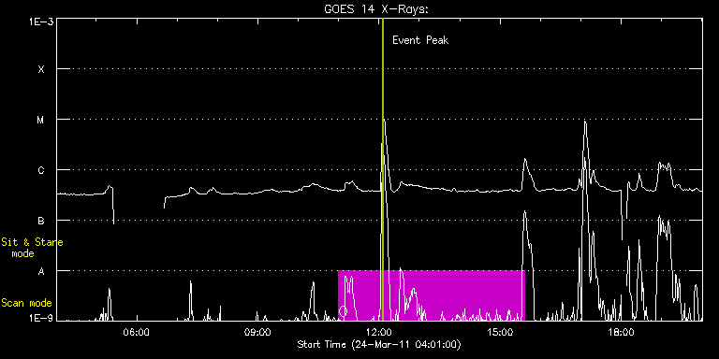719x359 pixels.
Task: Click the B flare class axis label
Action: [x=41, y=221]
